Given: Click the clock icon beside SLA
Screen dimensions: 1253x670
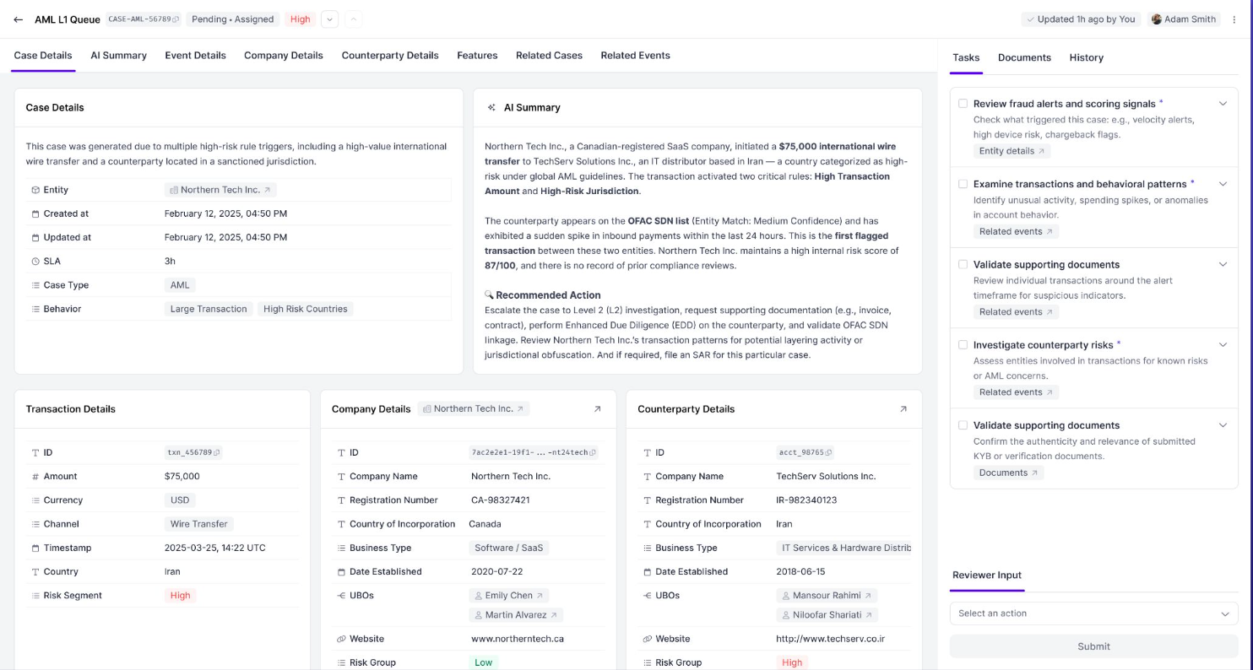Looking at the screenshot, I should click(35, 262).
